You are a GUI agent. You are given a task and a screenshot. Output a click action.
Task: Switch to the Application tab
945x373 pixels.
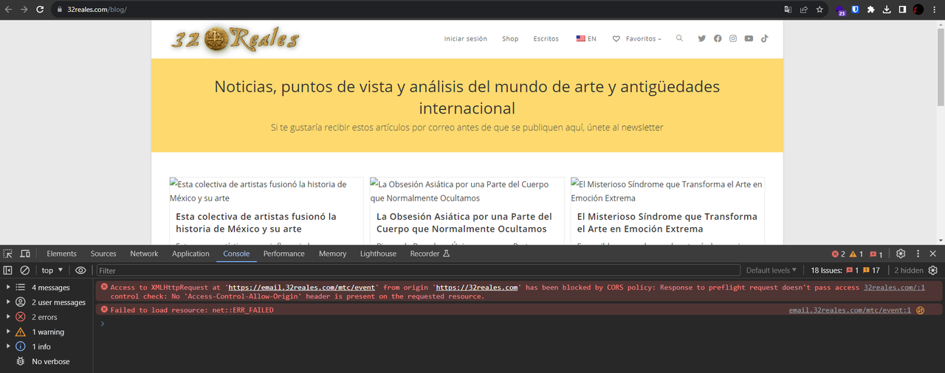(x=190, y=254)
